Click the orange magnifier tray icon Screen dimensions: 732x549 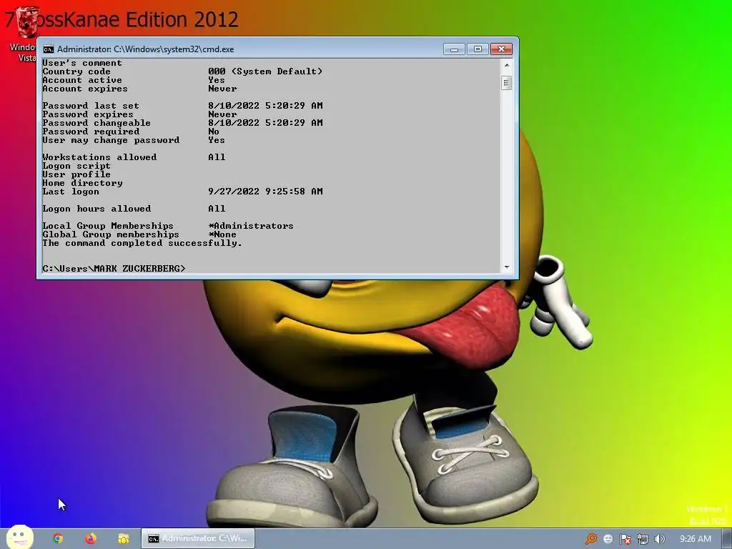click(591, 539)
